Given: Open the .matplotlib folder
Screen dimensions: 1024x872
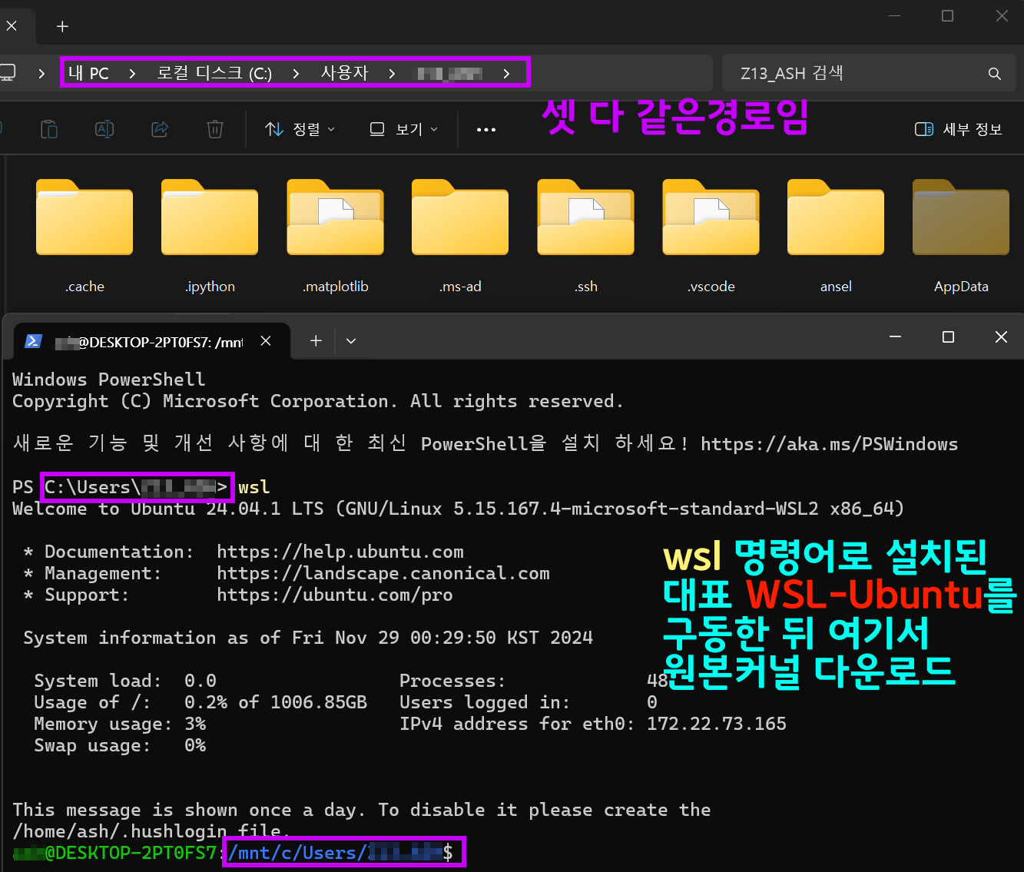Looking at the screenshot, I should click(x=335, y=237).
